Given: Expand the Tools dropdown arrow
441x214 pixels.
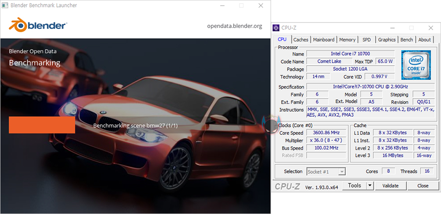Looking at the screenshot, I should (370, 185).
